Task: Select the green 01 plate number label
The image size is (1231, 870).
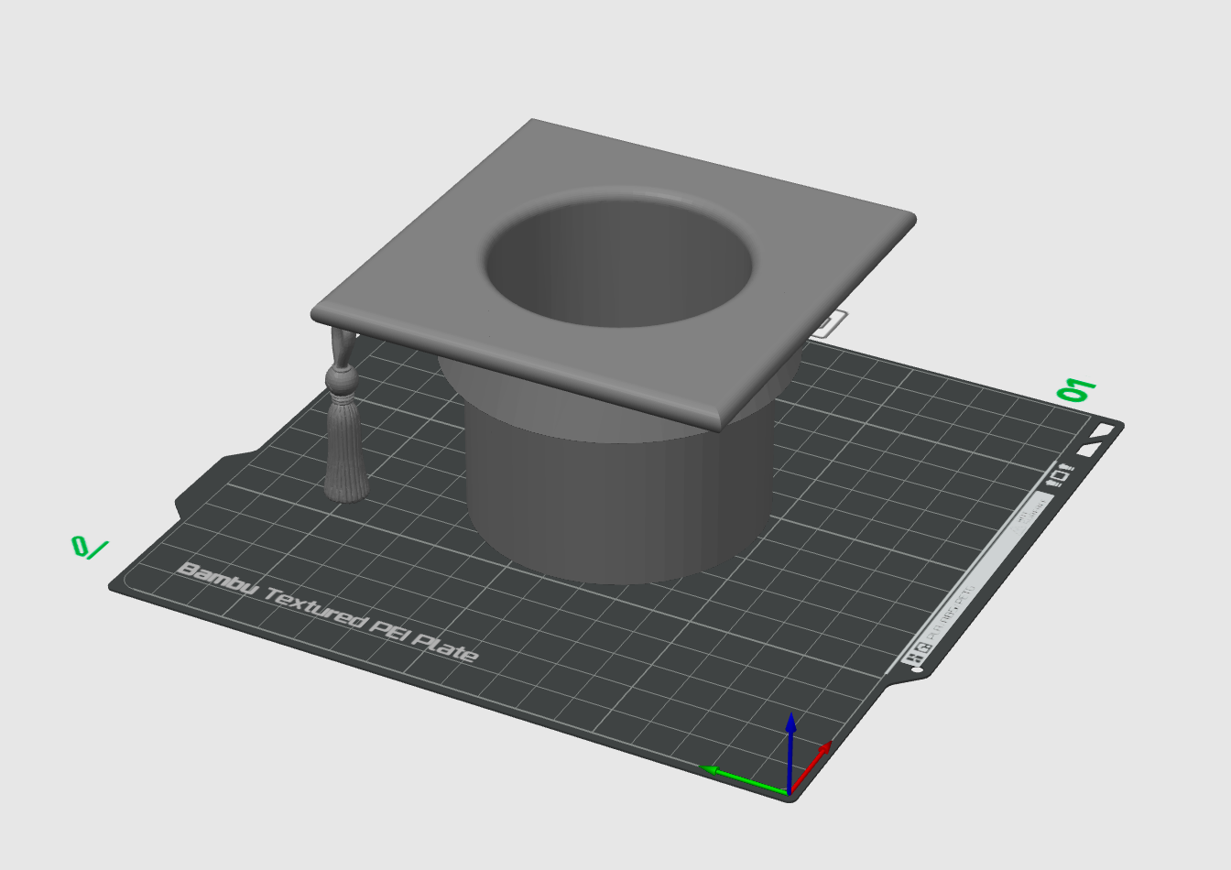Action: 1075,390
